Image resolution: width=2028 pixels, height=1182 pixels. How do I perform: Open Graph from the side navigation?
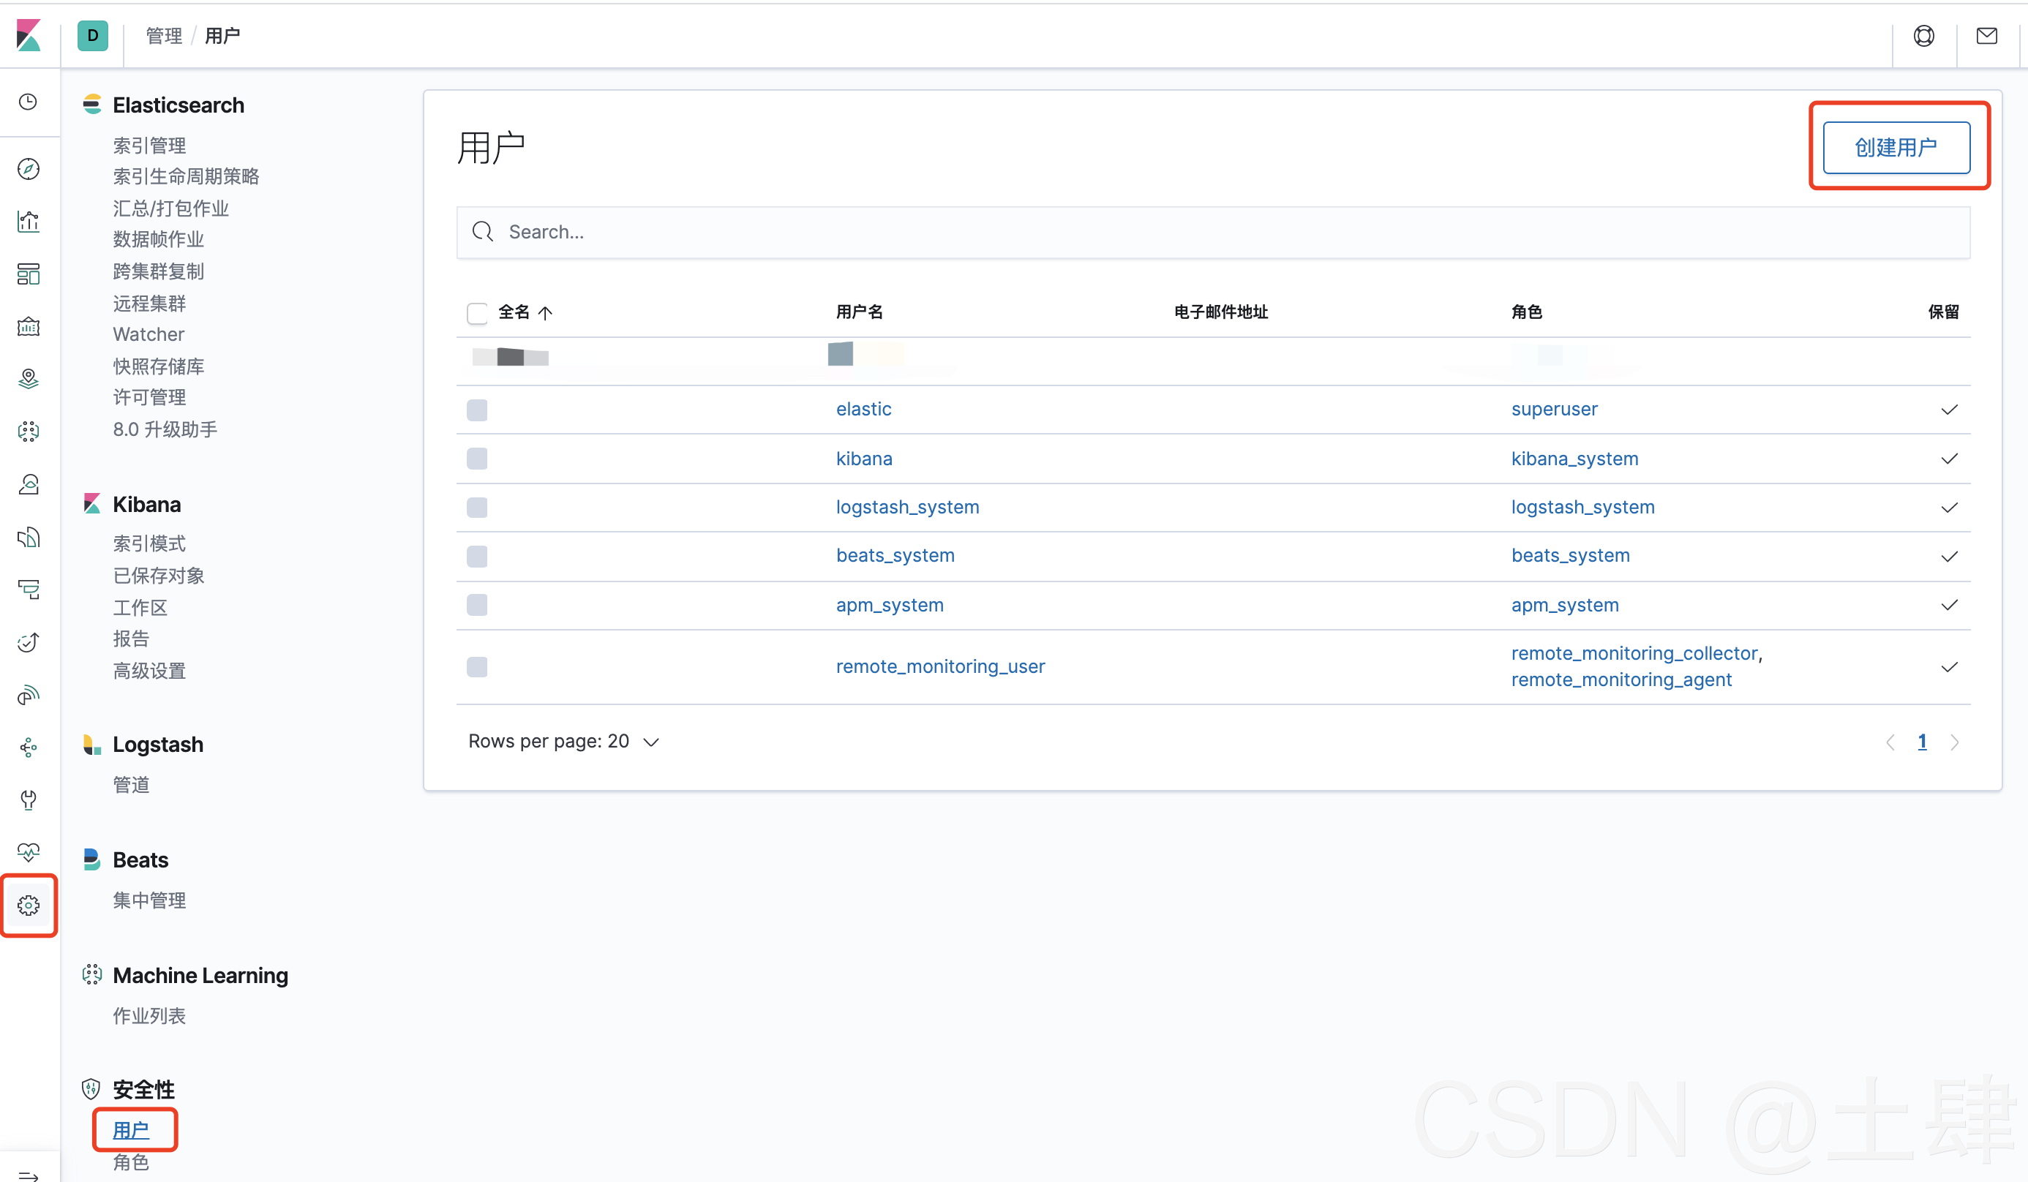coord(28,748)
